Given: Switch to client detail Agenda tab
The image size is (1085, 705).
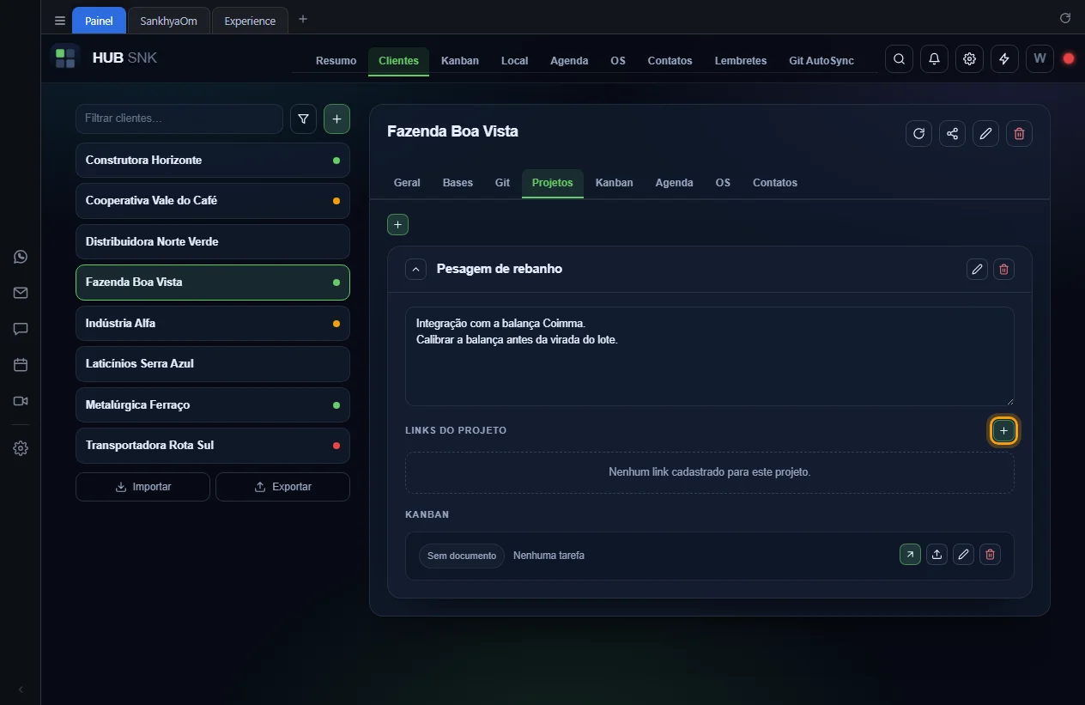Looking at the screenshot, I should [x=674, y=183].
